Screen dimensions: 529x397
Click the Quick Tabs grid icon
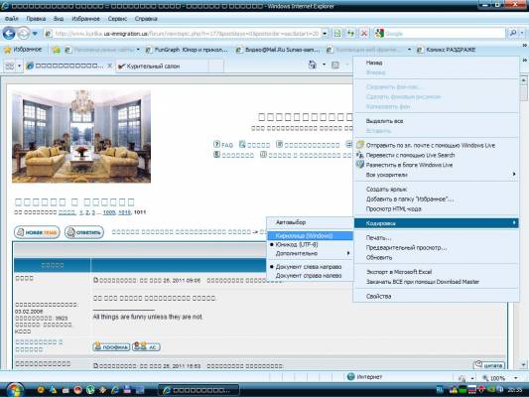pos(10,66)
